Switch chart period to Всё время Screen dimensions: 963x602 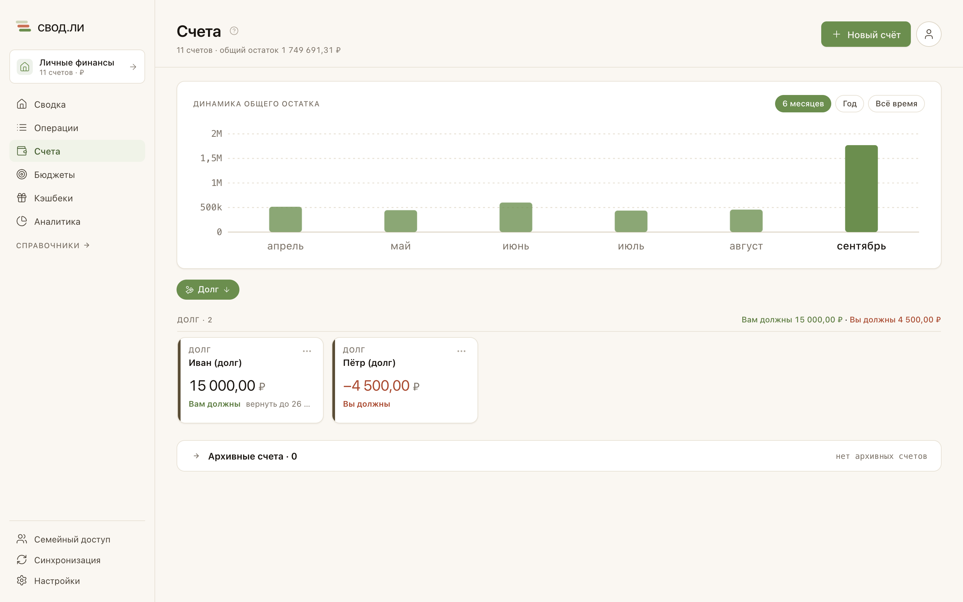pos(896,104)
